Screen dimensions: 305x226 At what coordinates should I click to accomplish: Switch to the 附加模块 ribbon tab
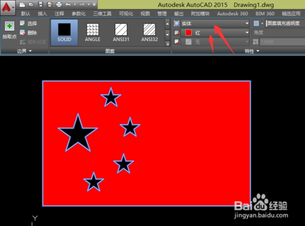tap(200, 13)
